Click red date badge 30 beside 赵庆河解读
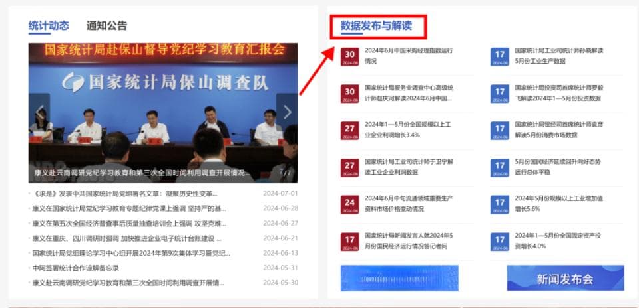The image size is (639, 308). click(349, 94)
